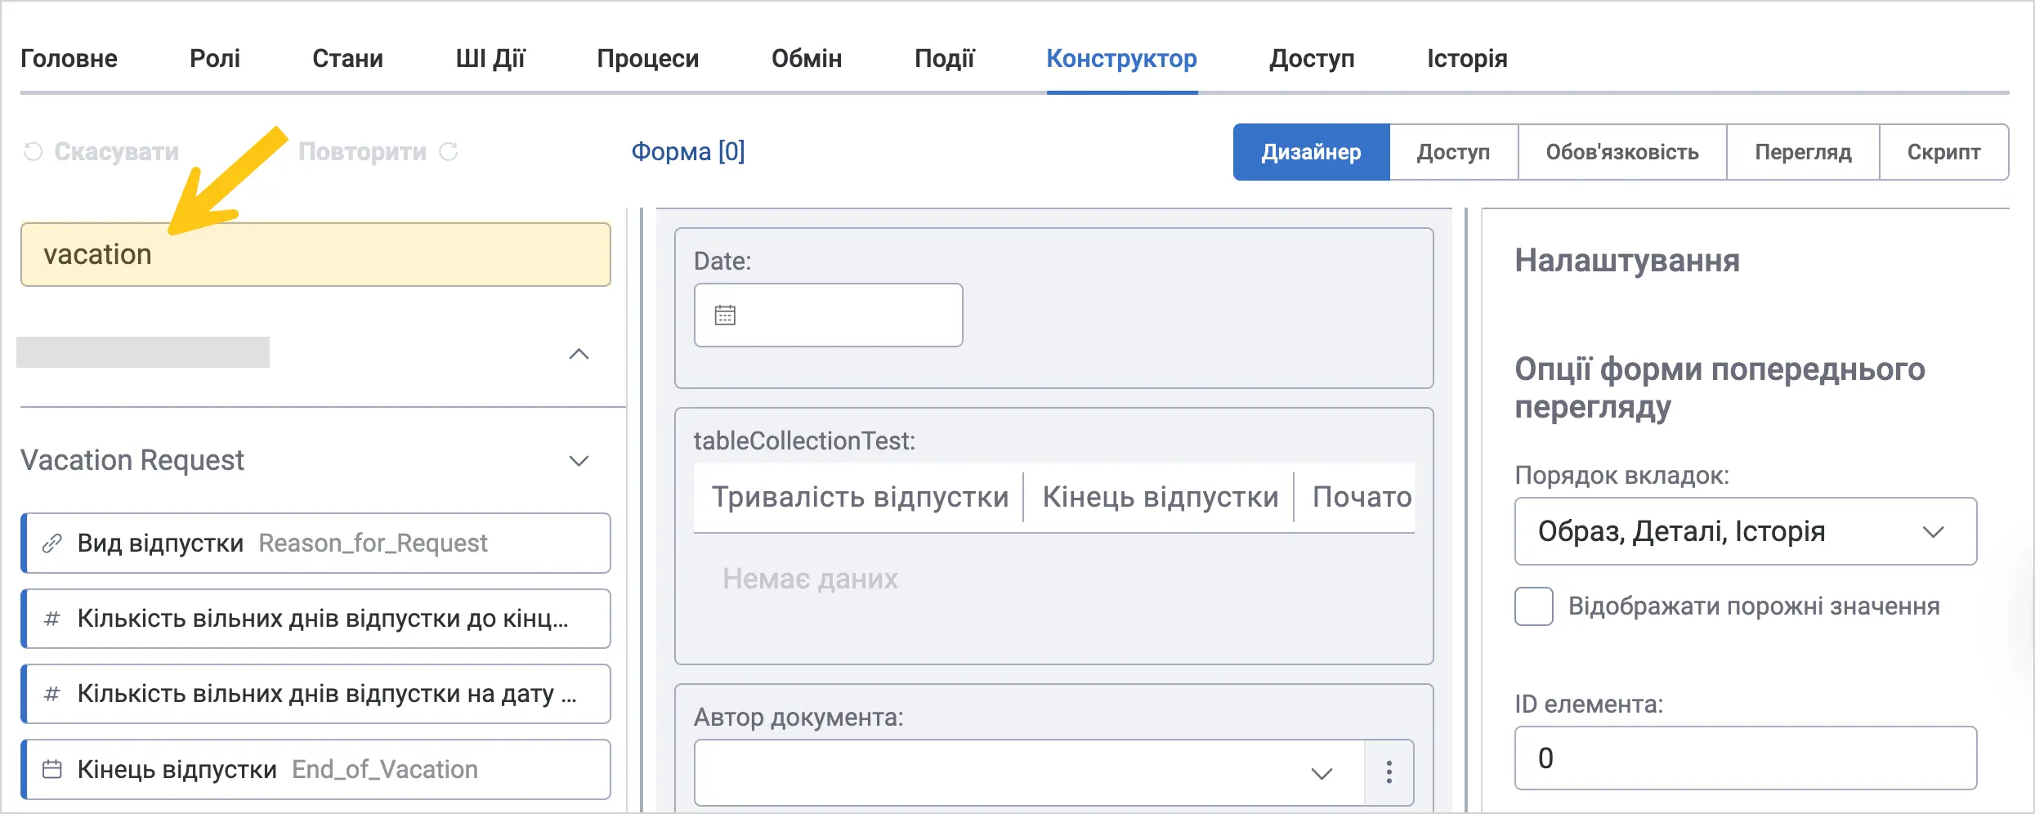Image resolution: width=2035 pixels, height=814 pixels.
Task: Open the Історія tab
Action: [1468, 58]
